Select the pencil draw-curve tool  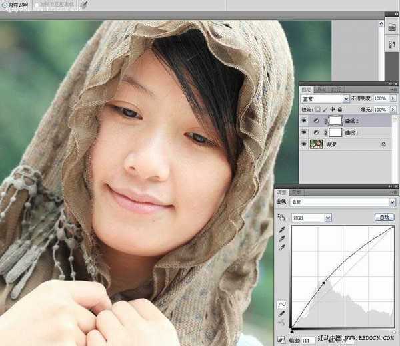point(281,313)
